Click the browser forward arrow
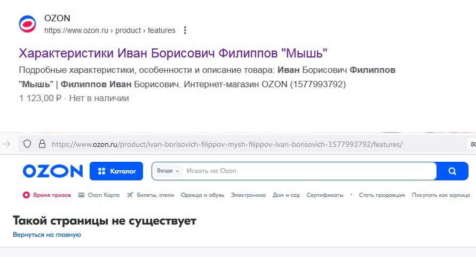476x257 pixels. coord(7,144)
